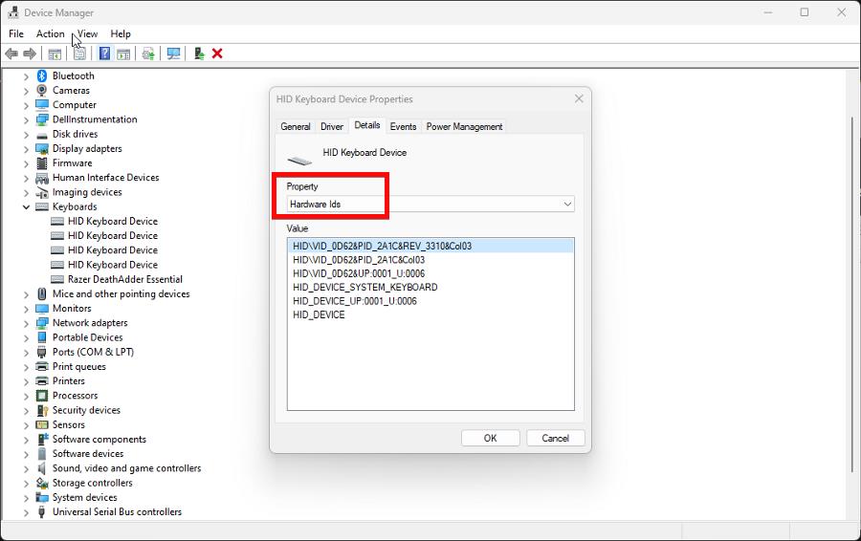Click the Device Manager title bar app icon

pos(13,12)
